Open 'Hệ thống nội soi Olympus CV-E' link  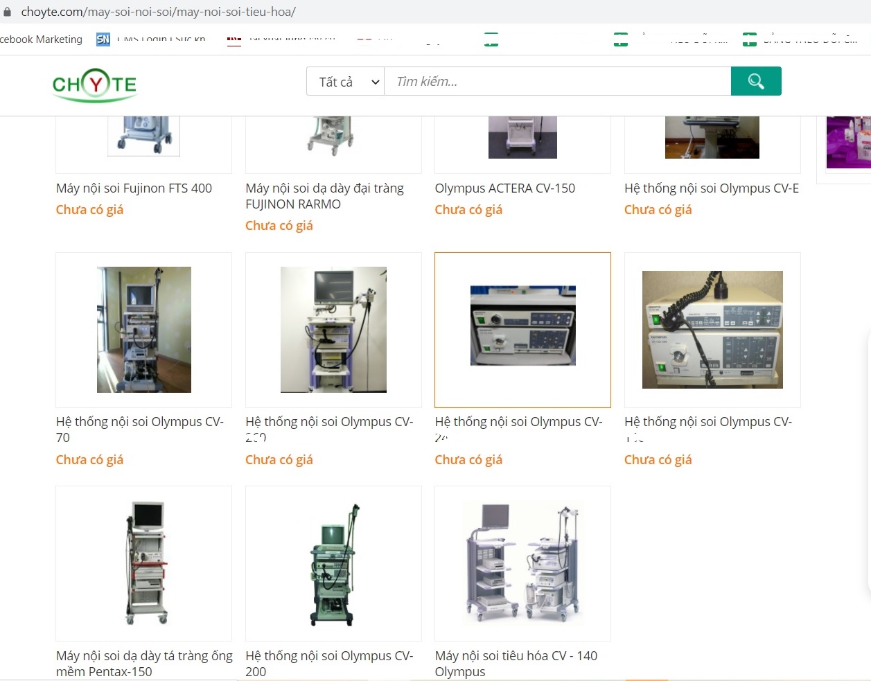712,188
